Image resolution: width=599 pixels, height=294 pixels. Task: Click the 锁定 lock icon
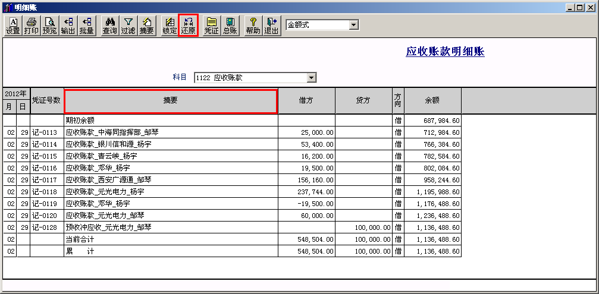pos(170,26)
